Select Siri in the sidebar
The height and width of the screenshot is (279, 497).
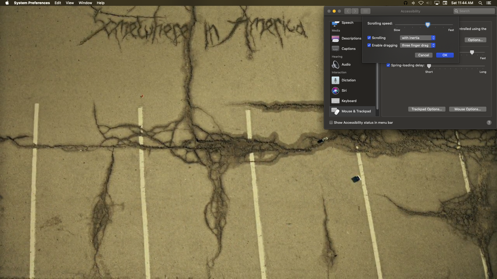pyautogui.click(x=352, y=91)
